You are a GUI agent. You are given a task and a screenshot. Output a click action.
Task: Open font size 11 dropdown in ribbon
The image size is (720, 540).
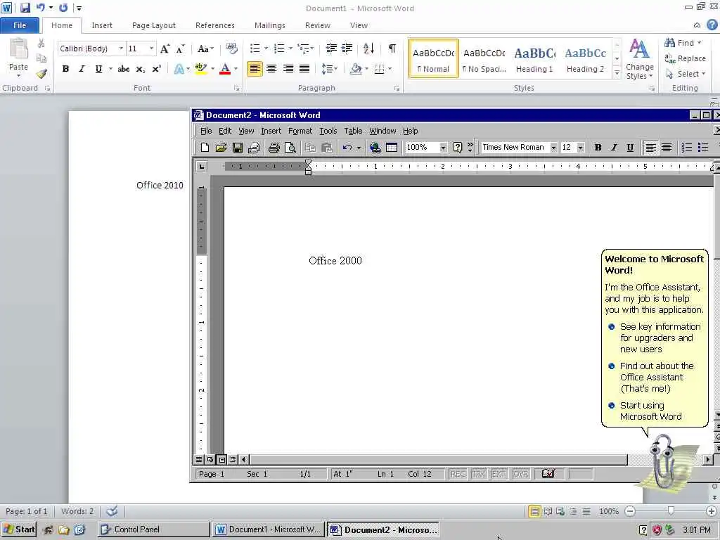pos(151,49)
